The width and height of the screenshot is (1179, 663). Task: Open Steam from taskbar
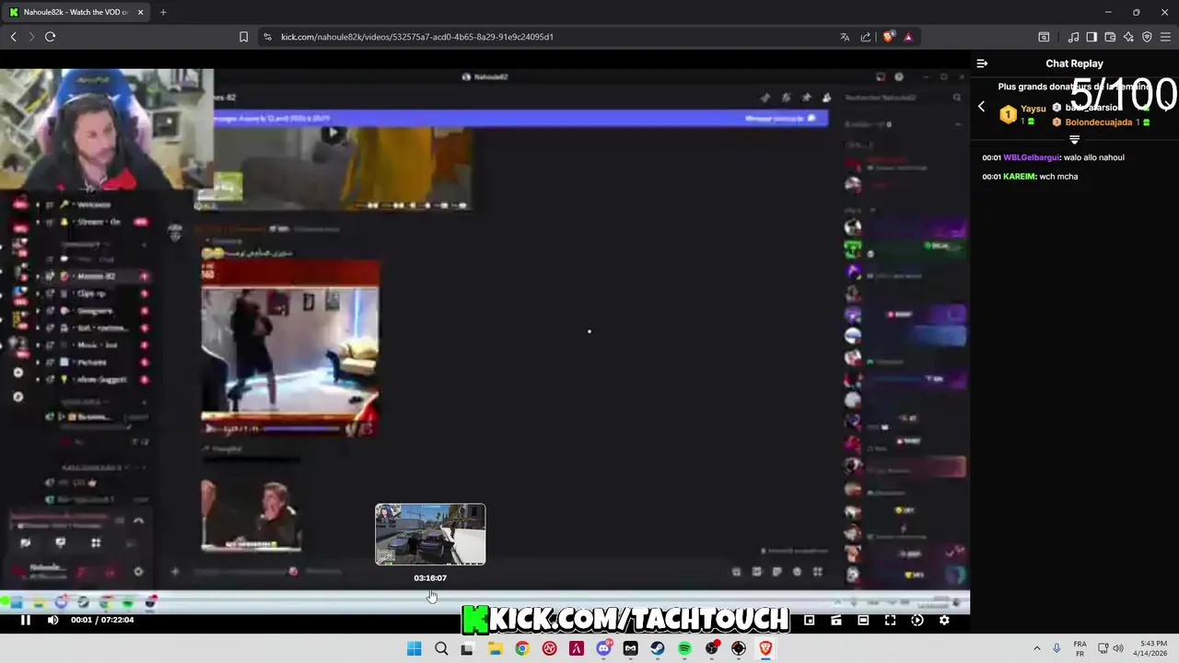pyautogui.click(x=658, y=648)
